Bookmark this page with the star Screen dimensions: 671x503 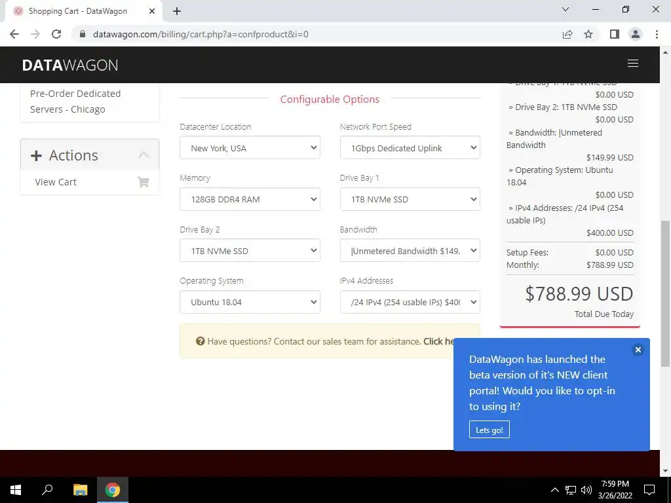(588, 34)
